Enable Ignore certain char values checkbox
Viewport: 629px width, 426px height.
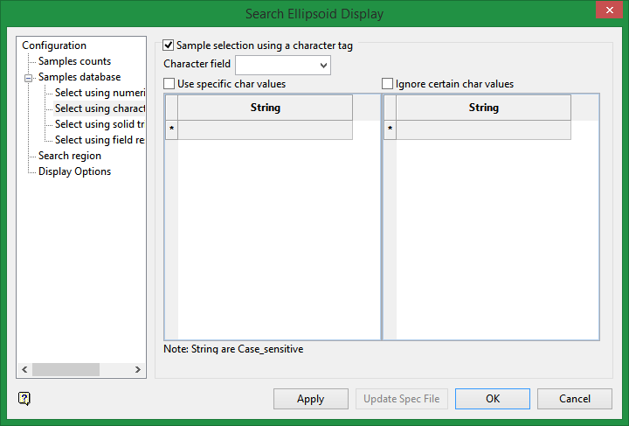pyautogui.click(x=388, y=84)
